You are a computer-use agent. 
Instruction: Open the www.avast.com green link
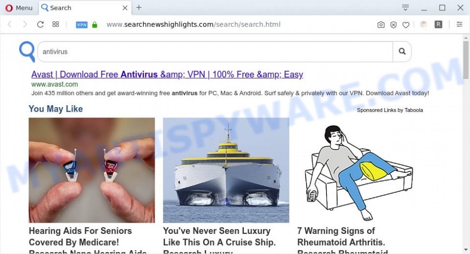(54, 85)
